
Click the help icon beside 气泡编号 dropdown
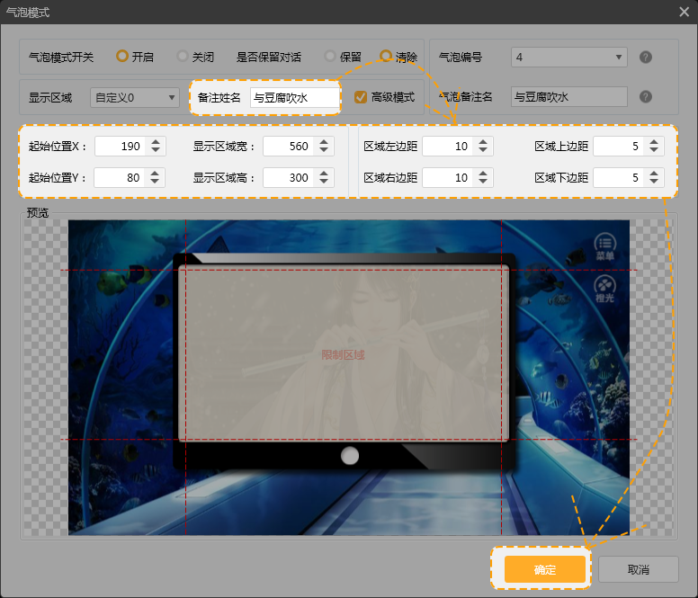coord(645,58)
